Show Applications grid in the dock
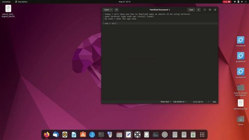 coord(202,135)
